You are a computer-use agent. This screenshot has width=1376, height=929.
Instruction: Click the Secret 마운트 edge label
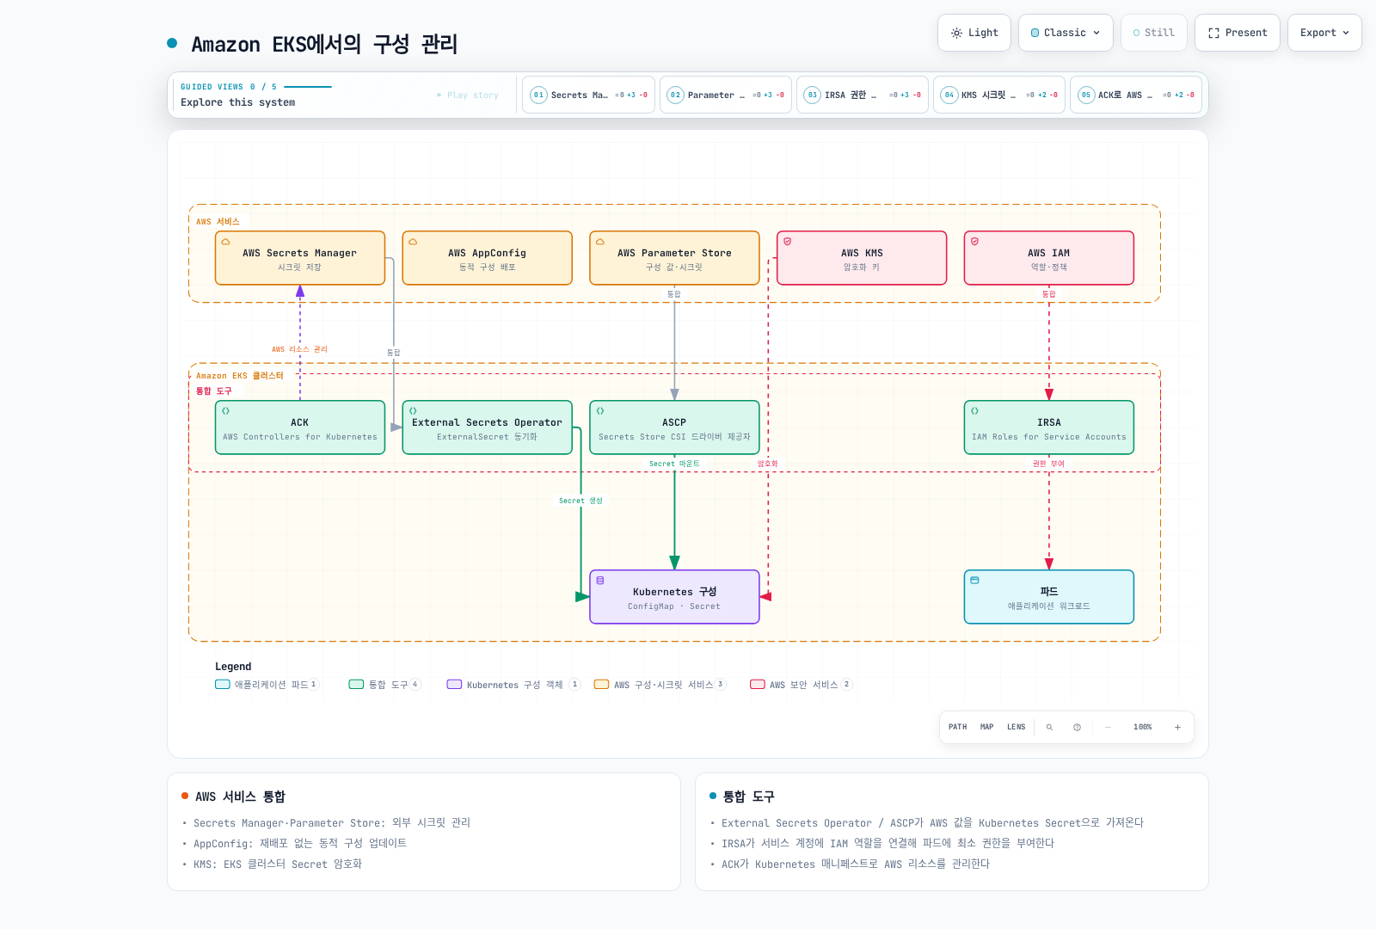674,464
